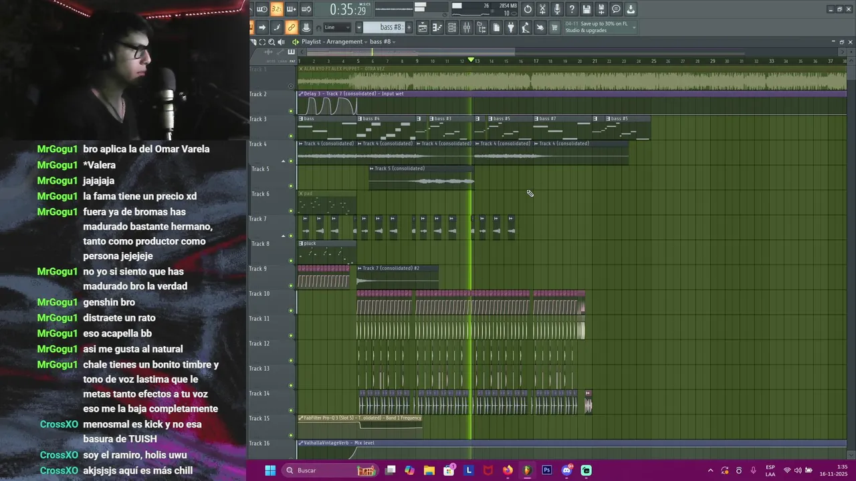Toggle loop recording button
Screen dimensions: 856x481
click(306, 9)
